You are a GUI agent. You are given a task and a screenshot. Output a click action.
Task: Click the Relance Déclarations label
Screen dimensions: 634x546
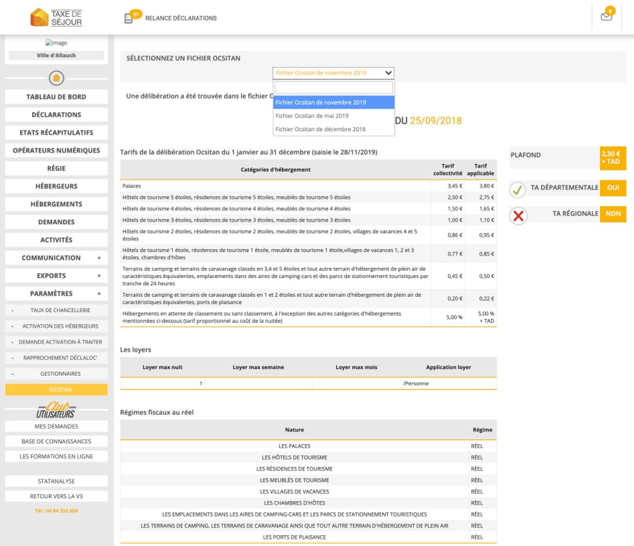[x=181, y=18]
